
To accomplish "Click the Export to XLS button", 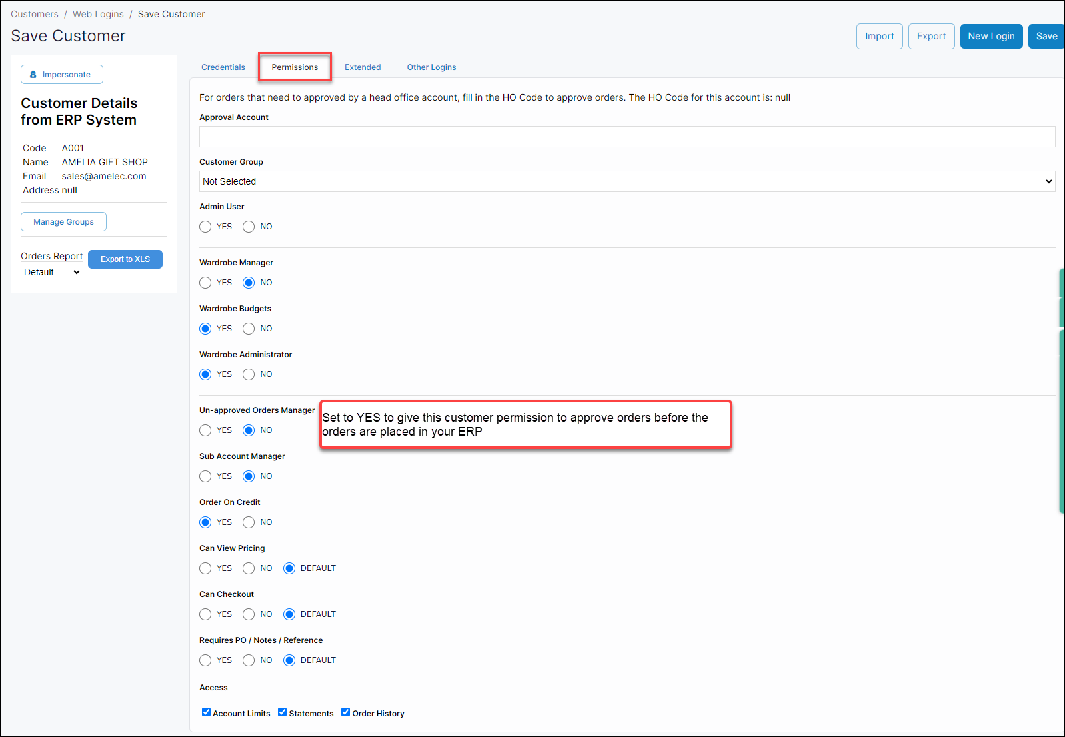I will pyautogui.click(x=125, y=259).
